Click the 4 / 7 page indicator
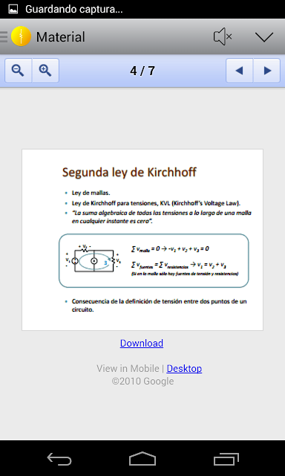Image resolution: width=285 pixels, height=476 pixels. [x=142, y=71]
